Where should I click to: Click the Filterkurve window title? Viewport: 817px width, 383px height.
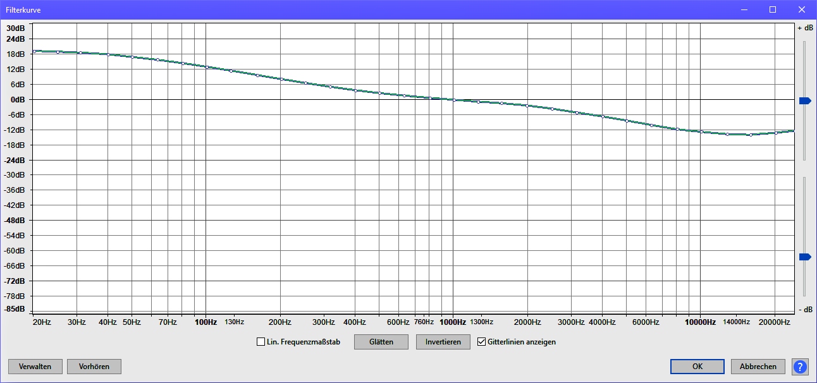click(x=22, y=10)
